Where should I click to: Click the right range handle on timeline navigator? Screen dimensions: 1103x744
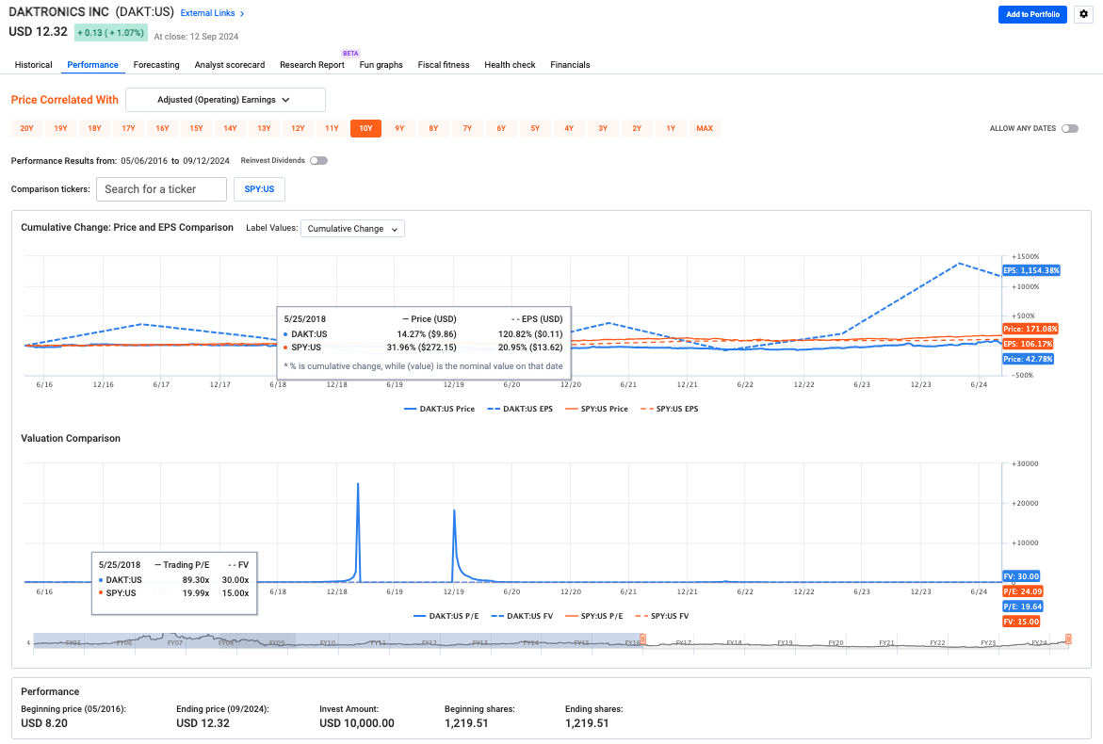tap(1068, 639)
